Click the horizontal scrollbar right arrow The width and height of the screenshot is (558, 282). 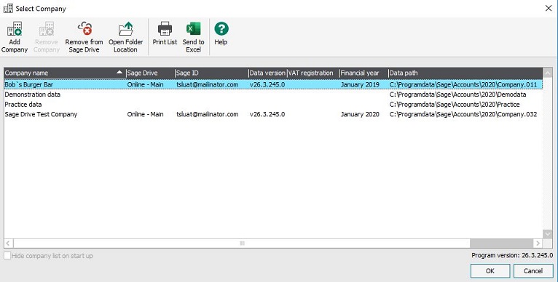pyautogui.click(x=538, y=243)
